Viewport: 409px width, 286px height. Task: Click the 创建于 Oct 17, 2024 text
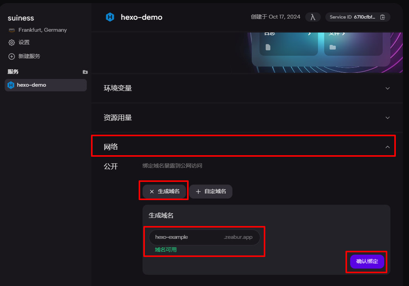tap(275, 17)
